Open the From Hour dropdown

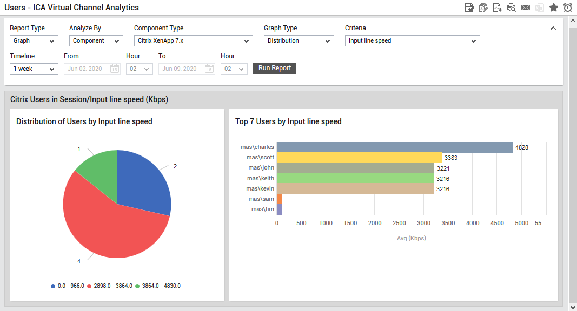(139, 69)
